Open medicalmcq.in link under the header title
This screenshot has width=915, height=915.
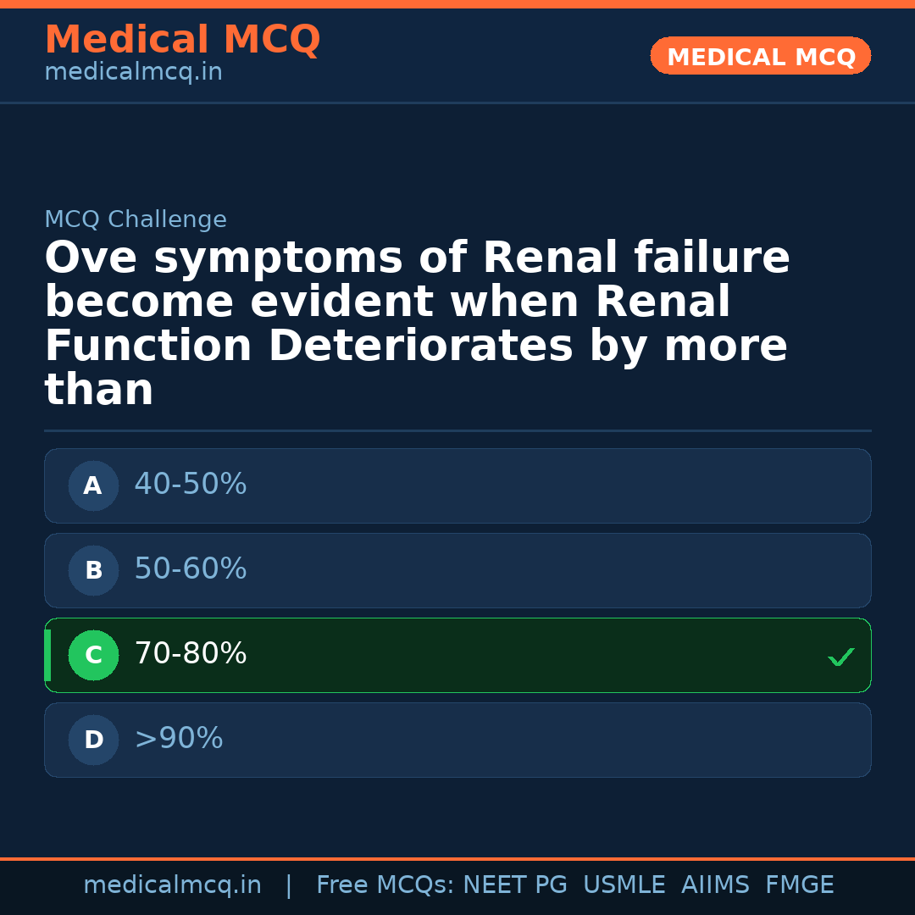(133, 72)
